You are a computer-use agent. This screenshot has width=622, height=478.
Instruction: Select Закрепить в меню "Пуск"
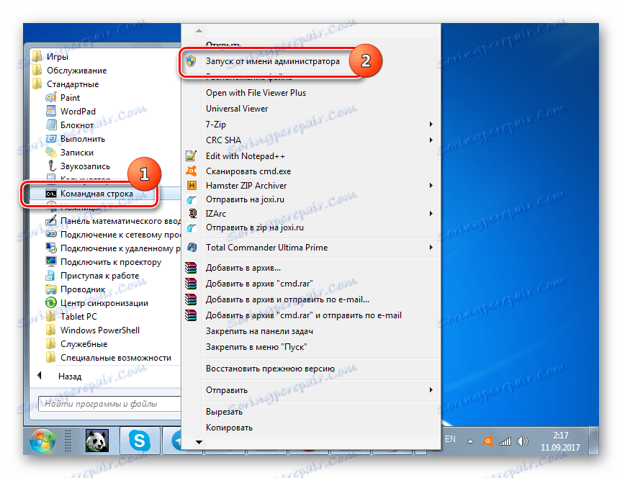256,347
